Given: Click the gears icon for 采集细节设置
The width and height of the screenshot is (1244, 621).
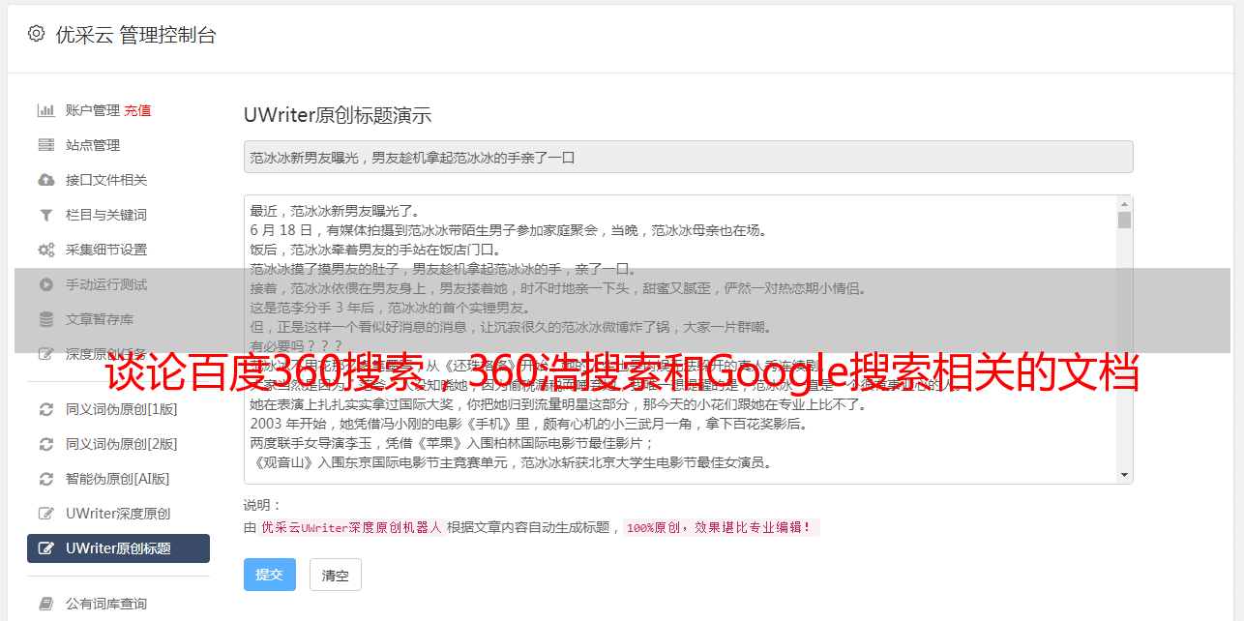Looking at the screenshot, I should (x=45, y=250).
